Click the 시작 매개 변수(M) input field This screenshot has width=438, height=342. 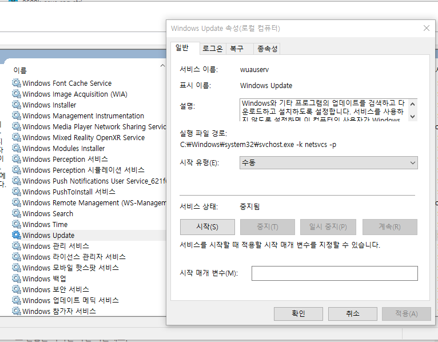tap(335, 273)
